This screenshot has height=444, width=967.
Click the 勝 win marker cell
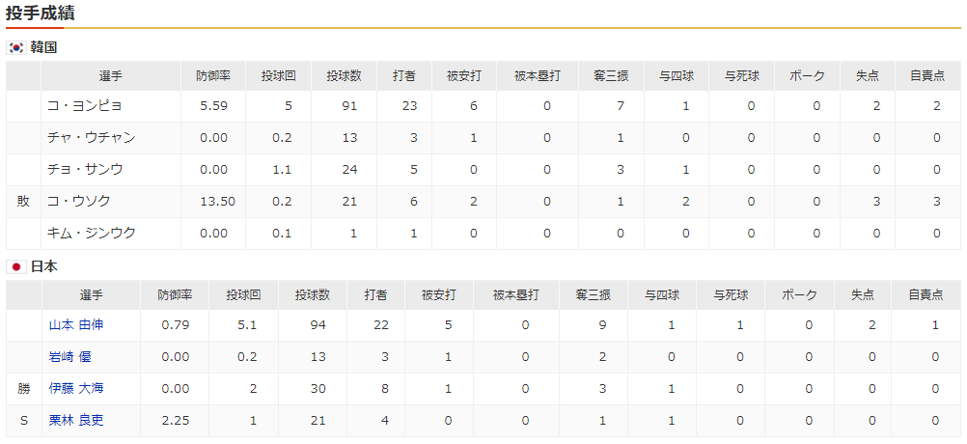click(23, 389)
